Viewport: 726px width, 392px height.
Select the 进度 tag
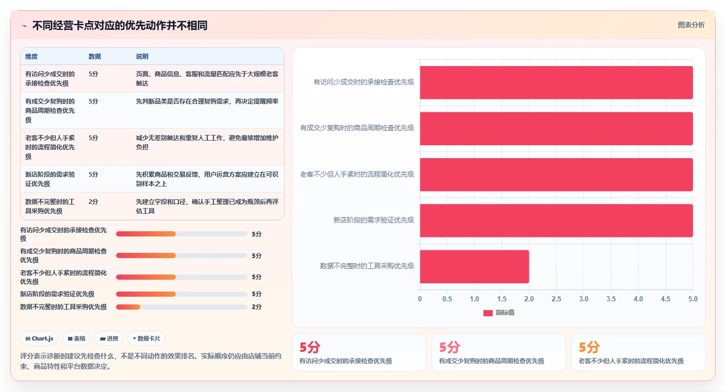[x=109, y=338]
